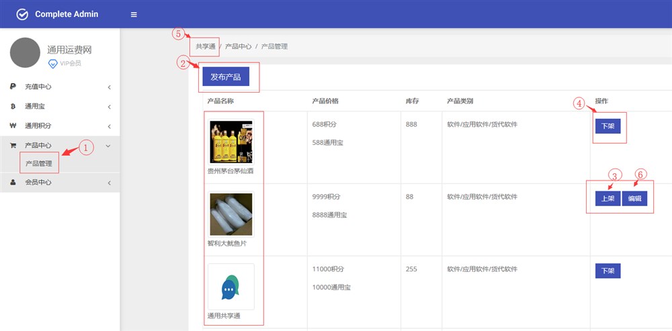The width and height of the screenshot is (672, 331).
Task: Click the 通用共享通 product name
Action: pos(224,316)
